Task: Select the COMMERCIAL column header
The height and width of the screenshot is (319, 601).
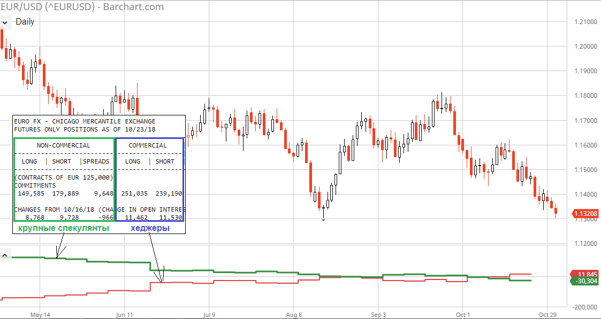Action: point(148,145)
